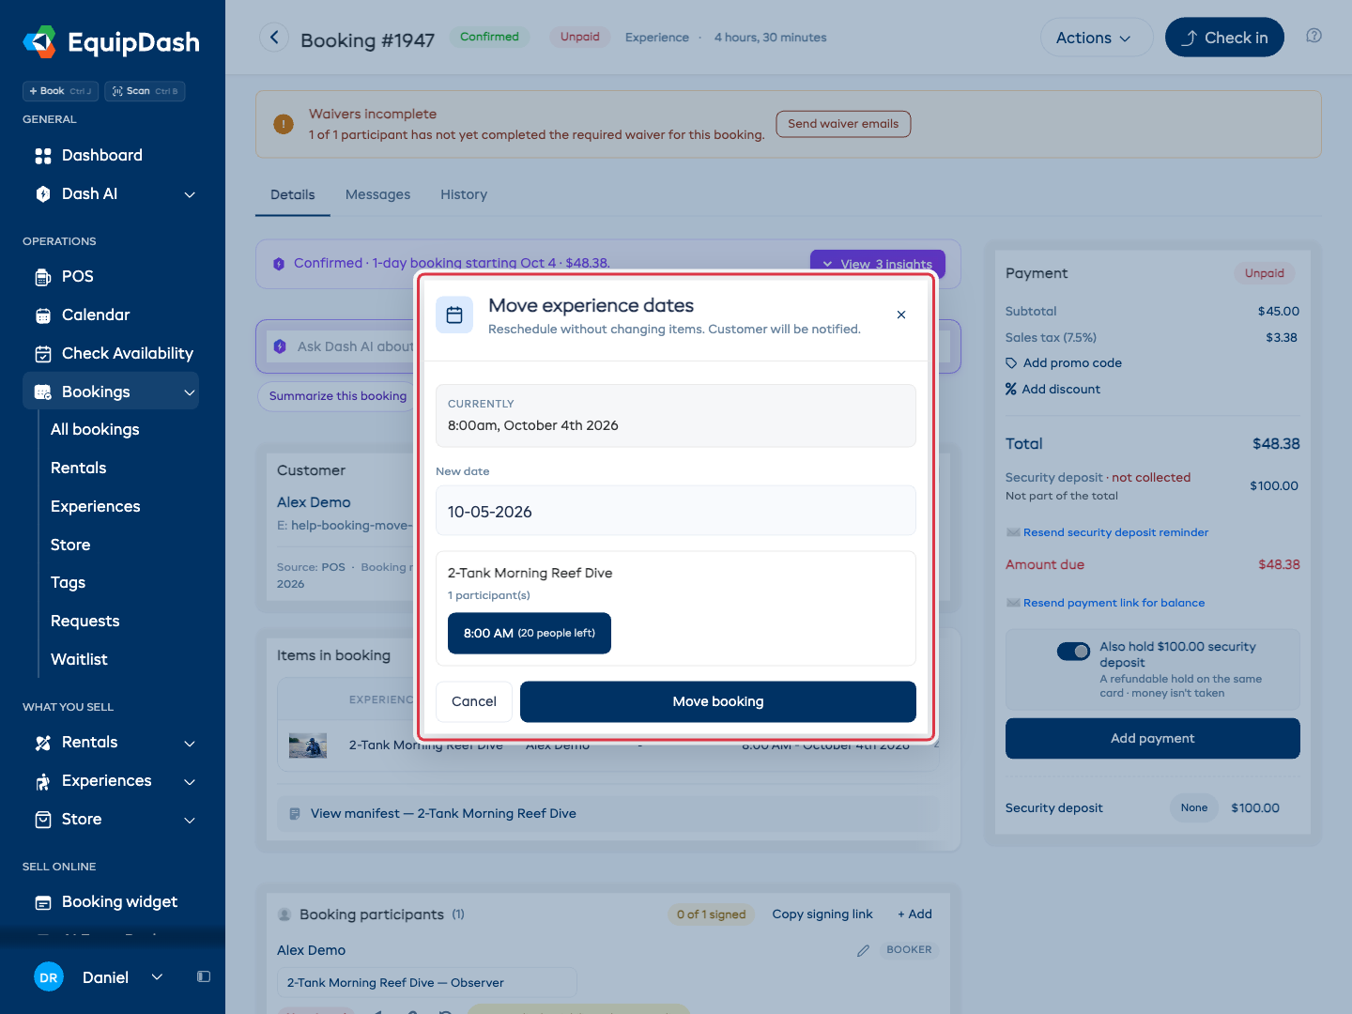Click the POS register icon
The image size is (1352, 1014).
(x=43, y=277)
